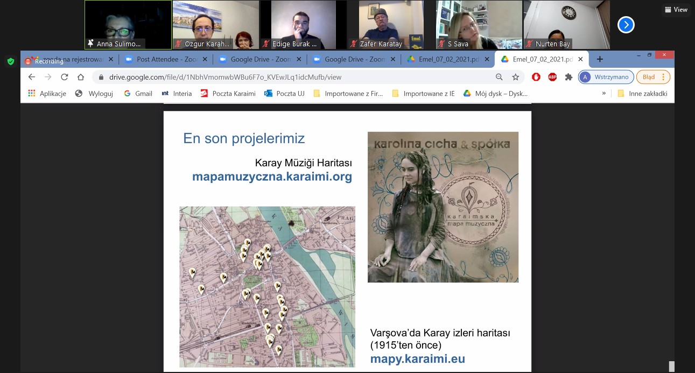This screenshot has width=695, height=373.
Task: Click the mapy.karaimi.eu link
Action: pyautogui.click(x=417, y=359)
